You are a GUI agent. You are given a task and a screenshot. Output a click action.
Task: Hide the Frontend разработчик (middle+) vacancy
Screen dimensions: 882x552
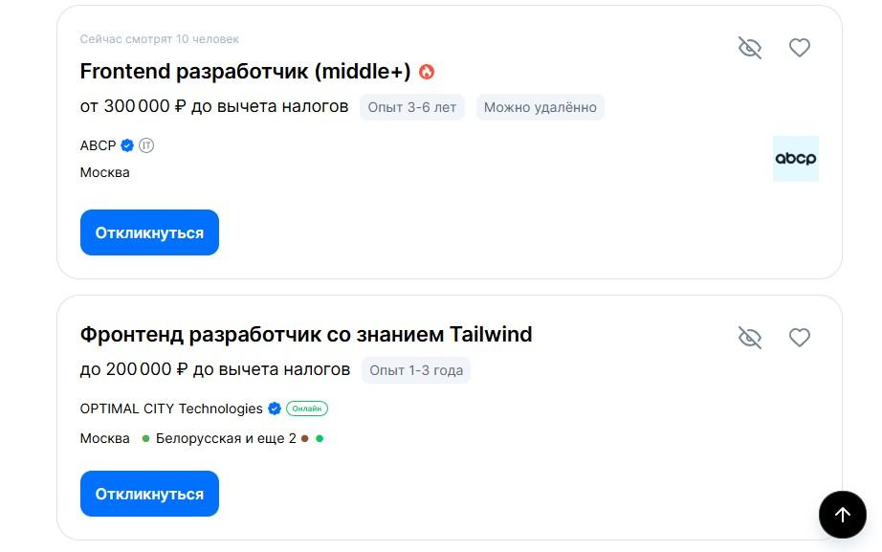click(x=750, y=47)
